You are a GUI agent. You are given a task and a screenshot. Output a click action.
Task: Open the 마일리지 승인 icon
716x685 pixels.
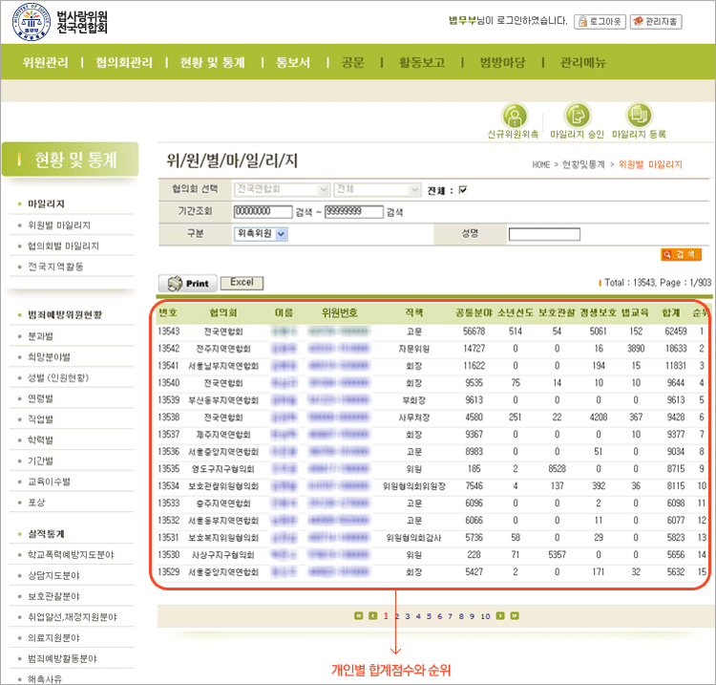pos(577,117)
